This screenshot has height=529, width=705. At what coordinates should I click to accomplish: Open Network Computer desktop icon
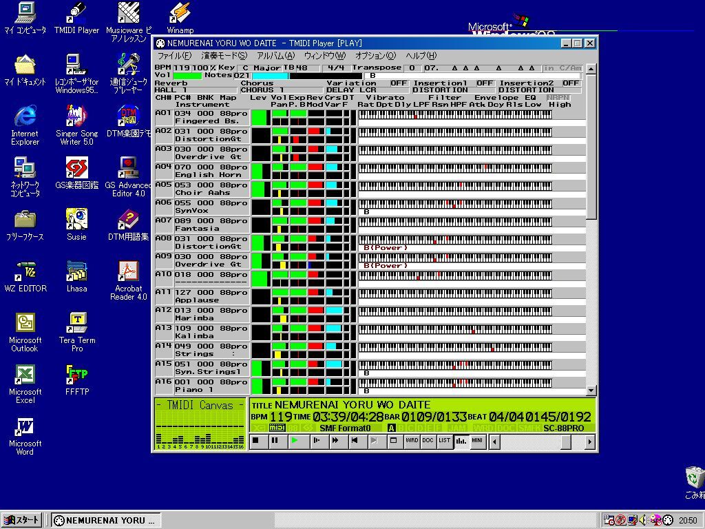click(25, 177)
